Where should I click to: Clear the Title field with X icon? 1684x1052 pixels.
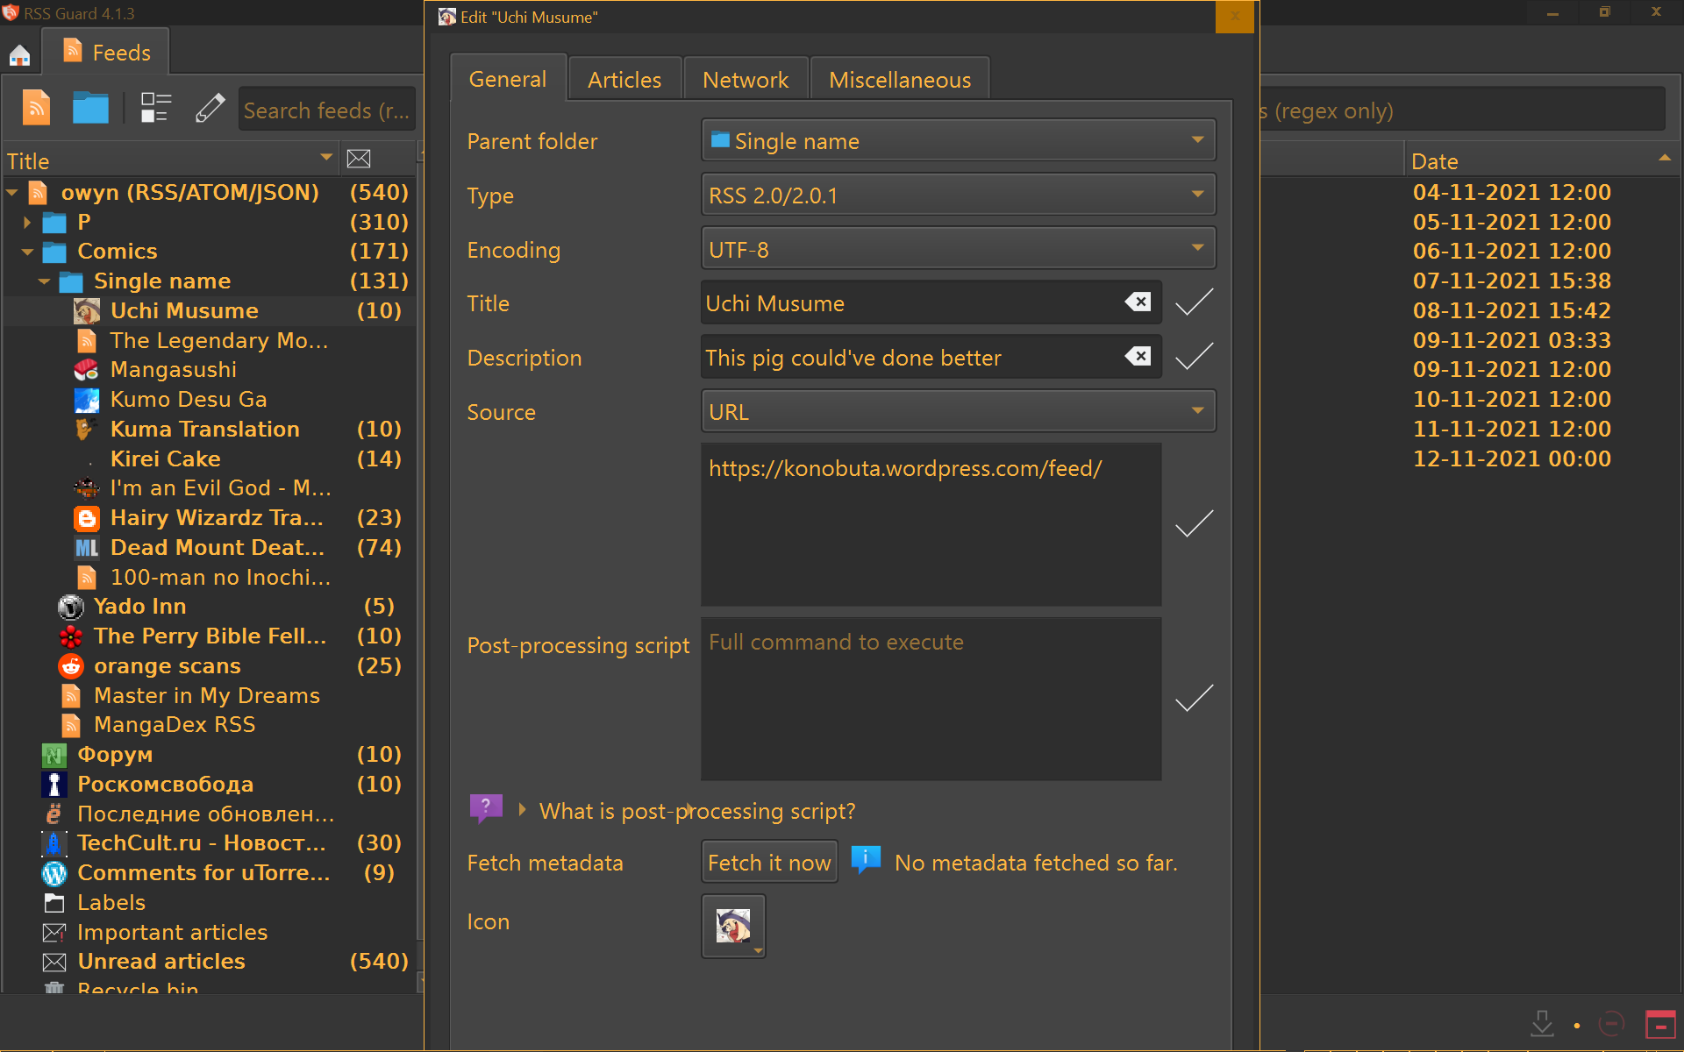pyautogui.click(x=1138, y=302)
